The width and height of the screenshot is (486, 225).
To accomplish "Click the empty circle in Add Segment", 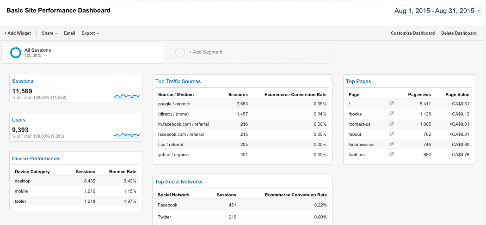I will click(180, 53).
